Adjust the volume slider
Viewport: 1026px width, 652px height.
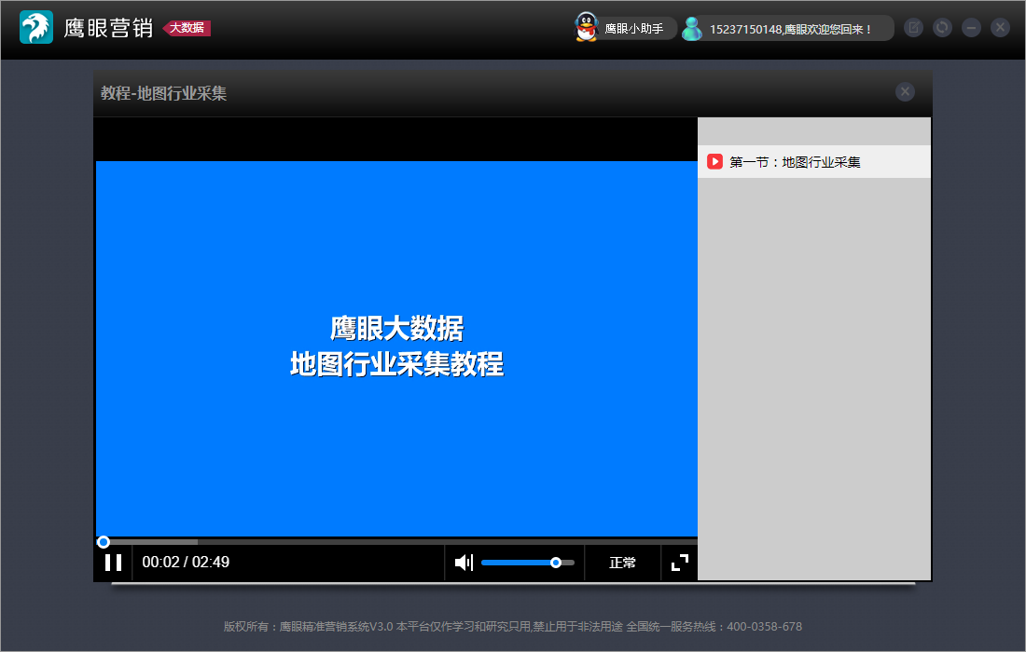pyautogui.click(x=527, y=563)
